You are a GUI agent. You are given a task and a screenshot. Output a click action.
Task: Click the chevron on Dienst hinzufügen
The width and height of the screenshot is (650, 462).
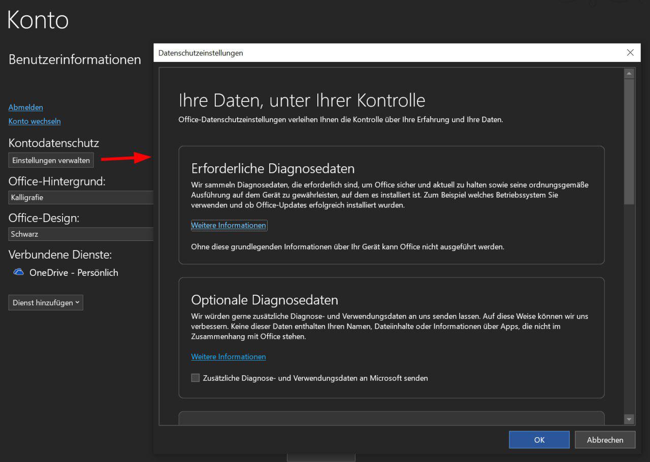point(77,303)
